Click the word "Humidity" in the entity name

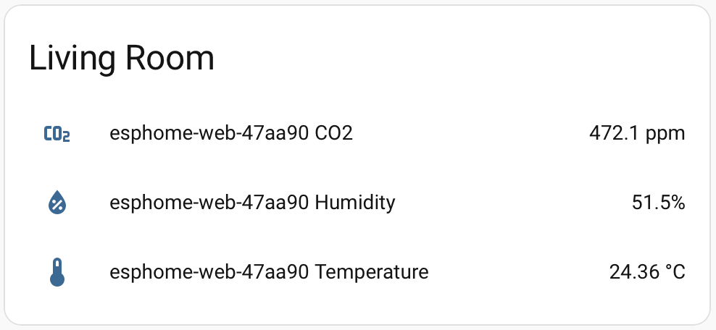[355, 203]
